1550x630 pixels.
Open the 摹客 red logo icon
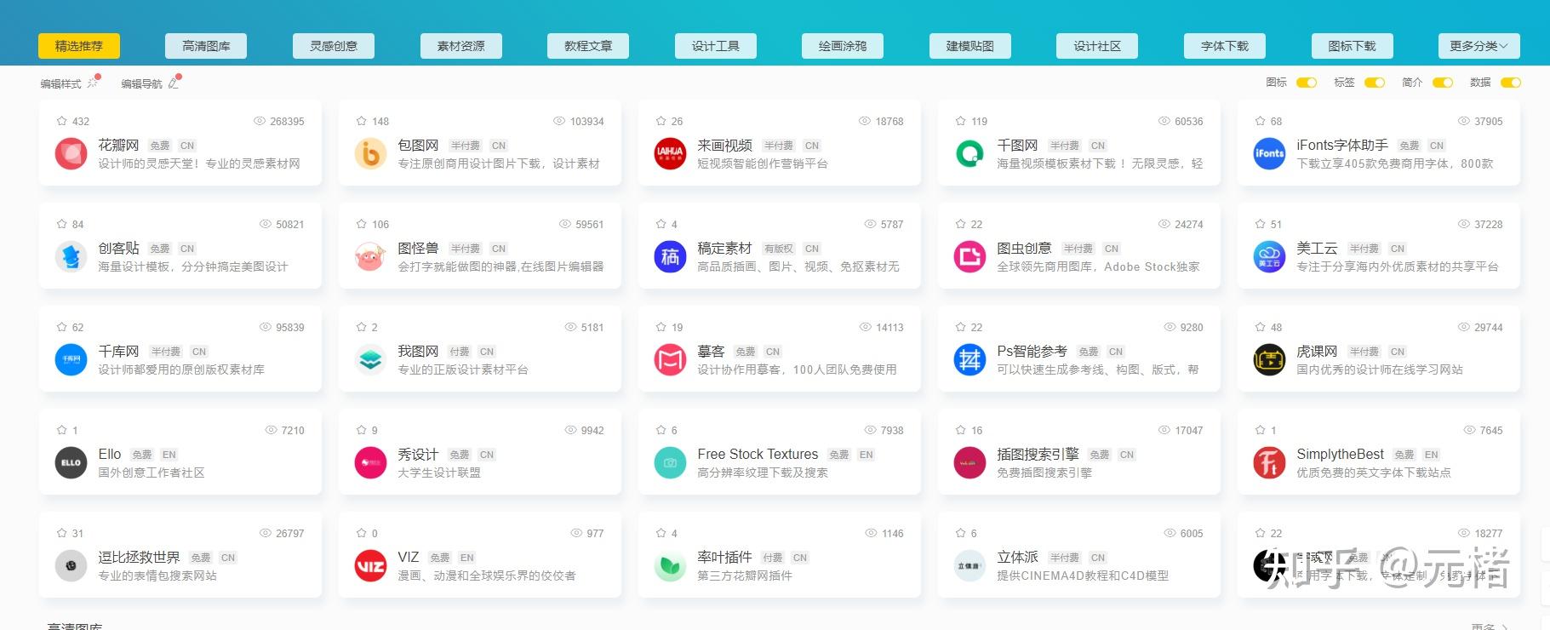(x=670, y=360)
